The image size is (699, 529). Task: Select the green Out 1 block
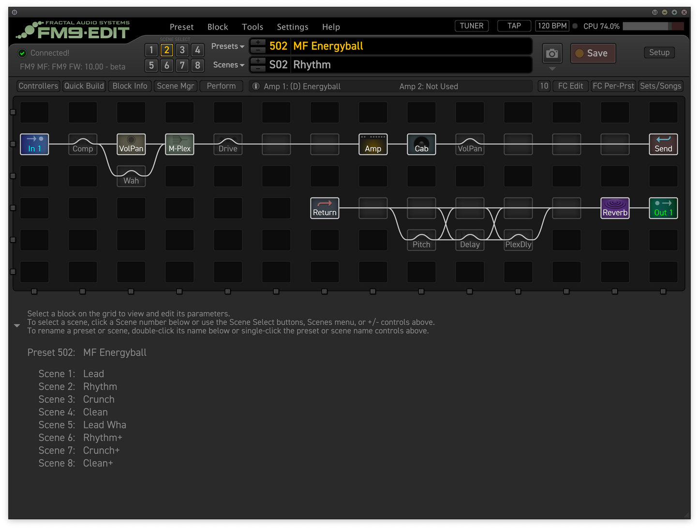(663, 208)
